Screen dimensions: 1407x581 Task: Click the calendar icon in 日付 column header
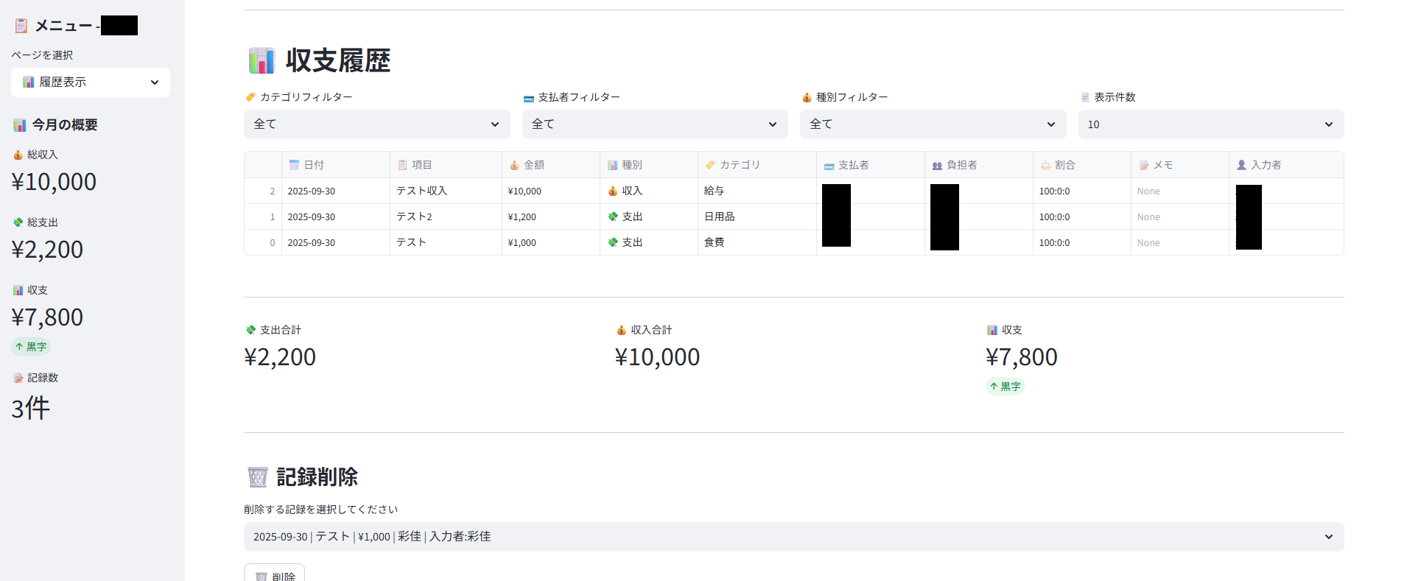click(x=294, y=165)
